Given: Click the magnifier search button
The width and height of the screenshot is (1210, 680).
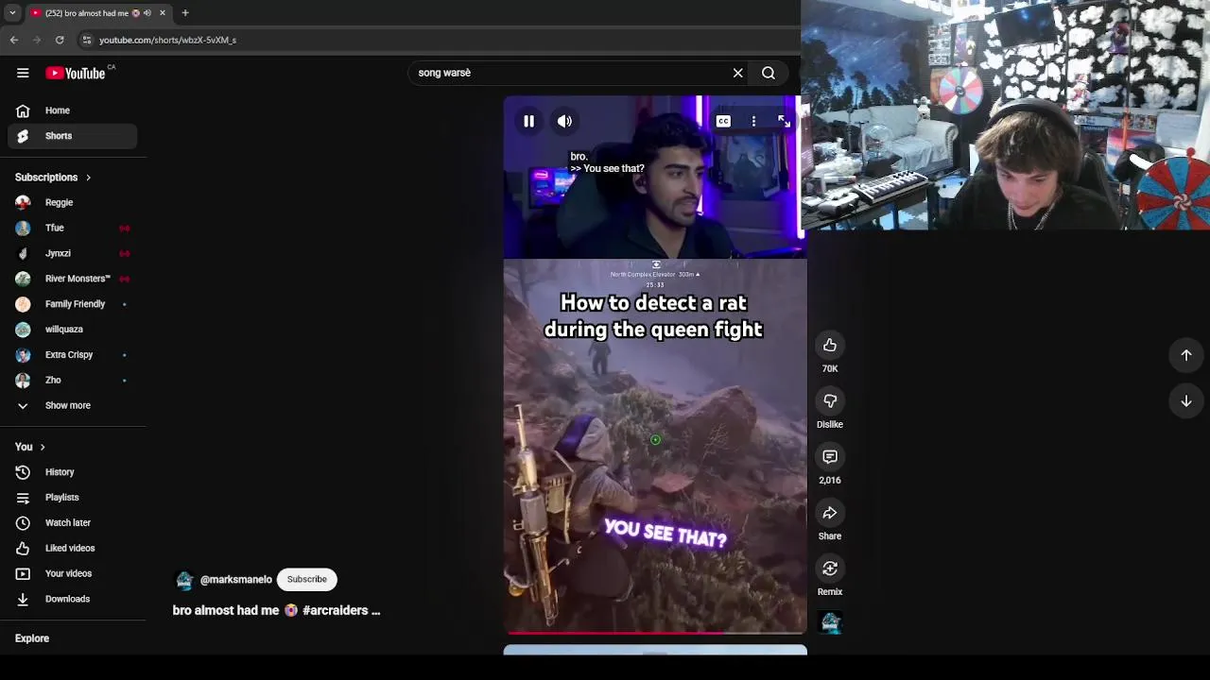Looking at the screenshot, I should point(769,73).
